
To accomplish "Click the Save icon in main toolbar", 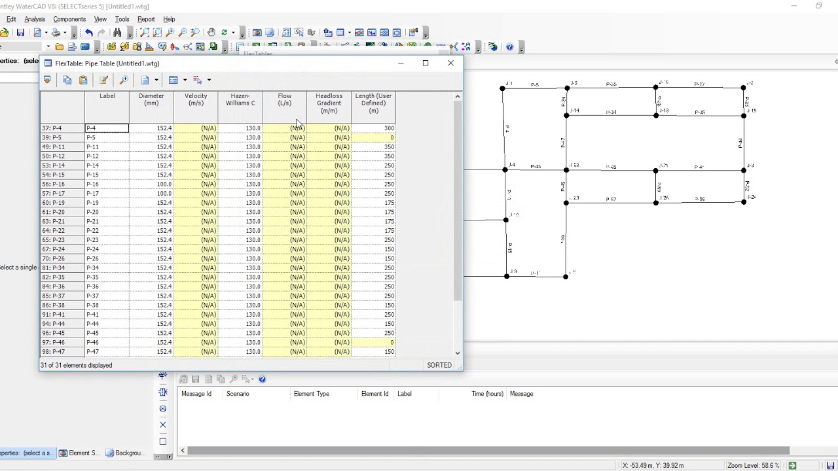I will pyautogui.click(x=20, y=33).
